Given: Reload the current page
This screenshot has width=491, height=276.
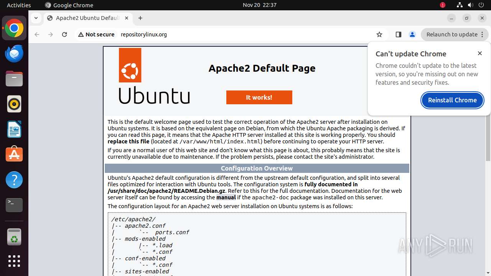Looking at the screenshot, I should point(64,34).
